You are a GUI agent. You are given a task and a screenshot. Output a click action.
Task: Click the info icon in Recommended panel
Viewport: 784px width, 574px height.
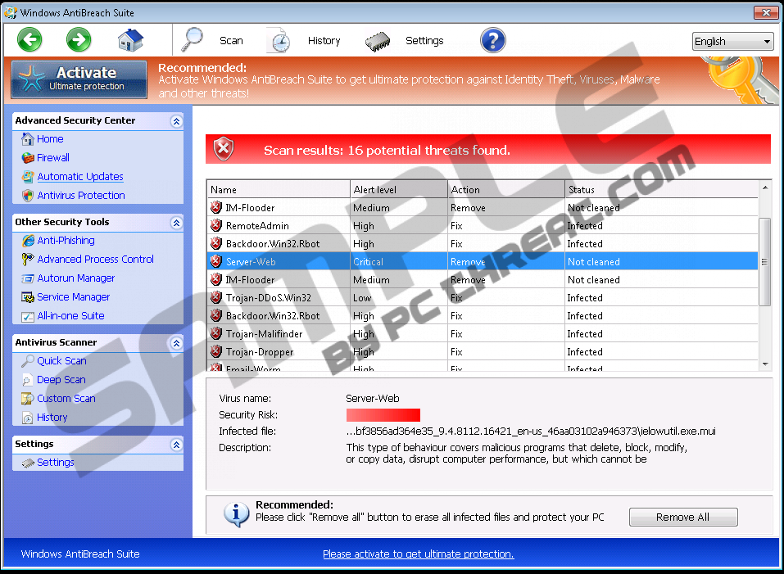coord(237,514)
